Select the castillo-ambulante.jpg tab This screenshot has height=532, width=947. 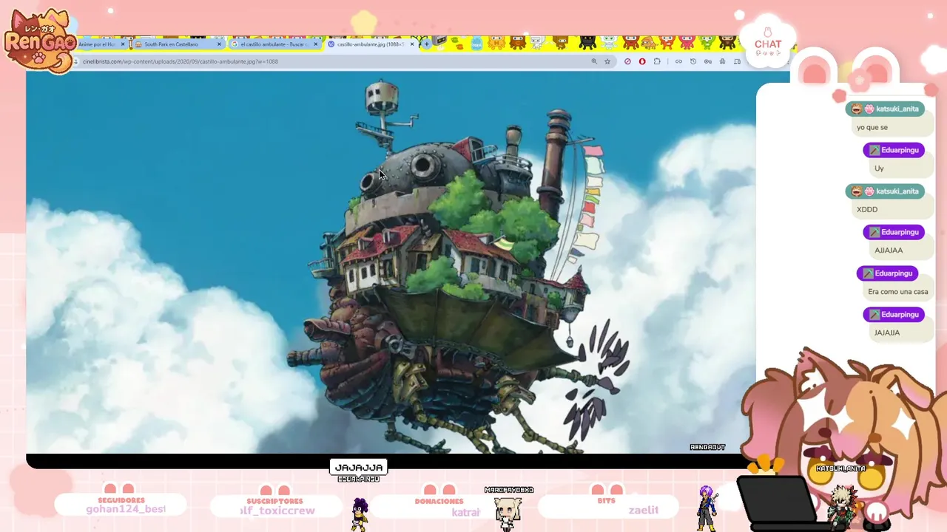tap(370, 44)
